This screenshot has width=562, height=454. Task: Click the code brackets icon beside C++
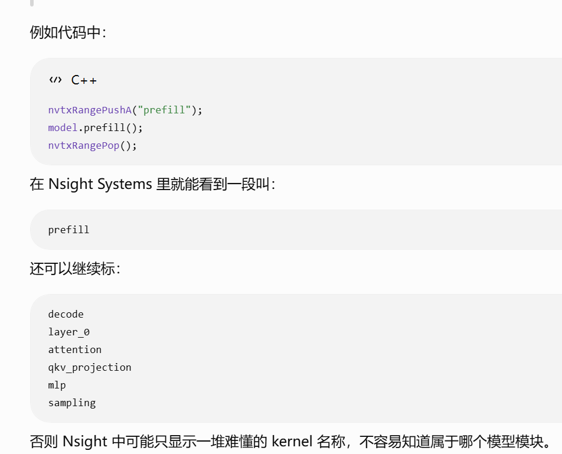pyautogui.click(x=55, y=80)
